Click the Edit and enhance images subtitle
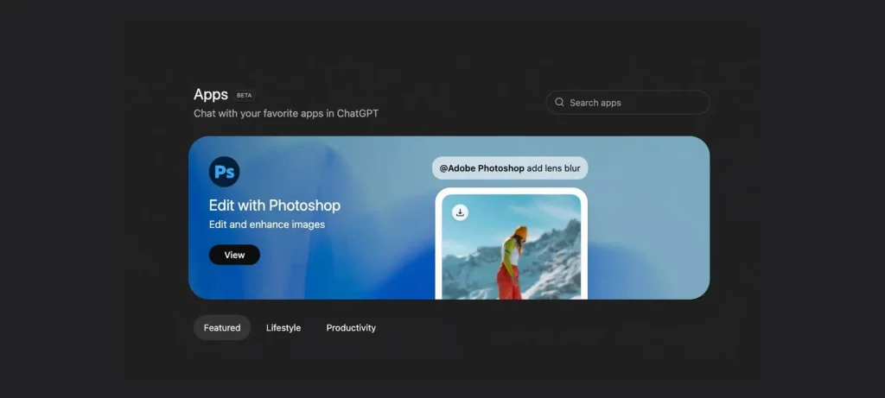The image size is (885, 398). [267, 224]
